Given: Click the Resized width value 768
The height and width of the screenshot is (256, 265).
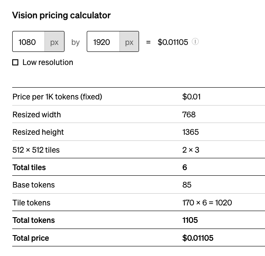Looking at the screenshot, I should [189, 115].
